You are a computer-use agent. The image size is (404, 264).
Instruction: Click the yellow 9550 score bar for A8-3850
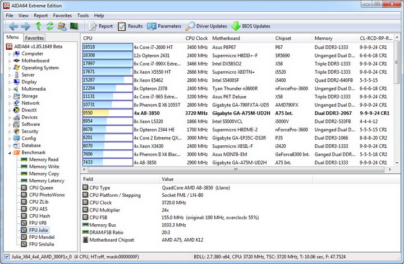tap(107, 113)
